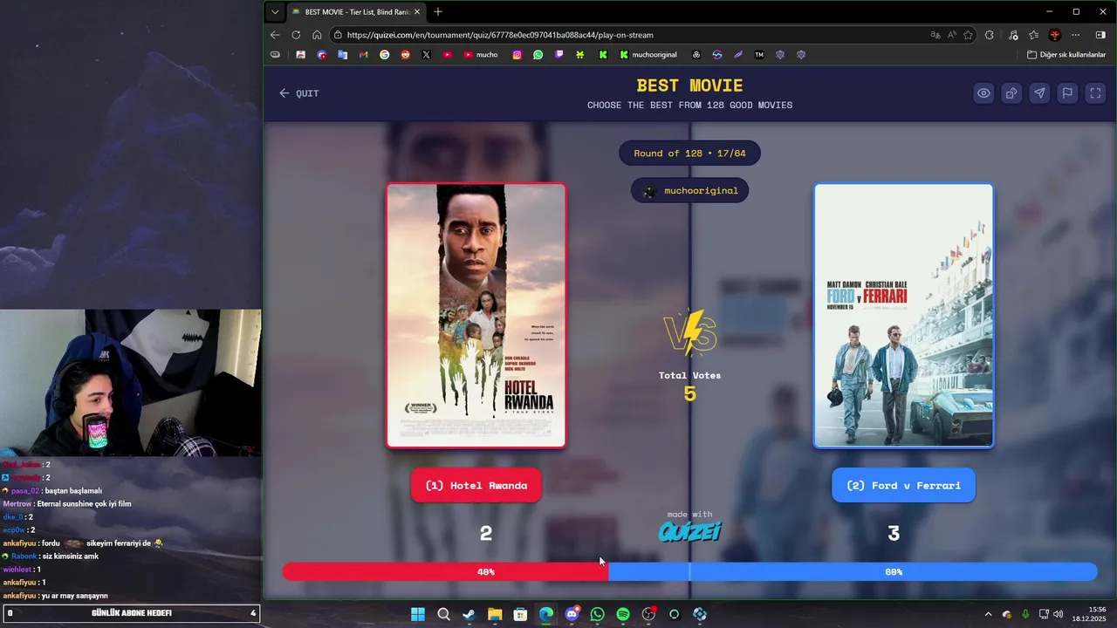Bookmark page with star icon
The width and height of the screenshot is (1117, 628).
pyautogui.click(x=968, y=35)
